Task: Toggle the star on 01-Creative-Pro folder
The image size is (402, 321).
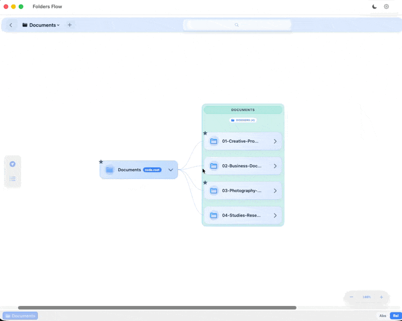Action: pyautogui.click(x=205, y=133)
